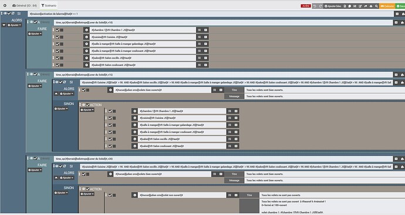Toggle dark square box of Salle à manger coulissant row in +15 SINON
The image size is (405, 215).
114,132
